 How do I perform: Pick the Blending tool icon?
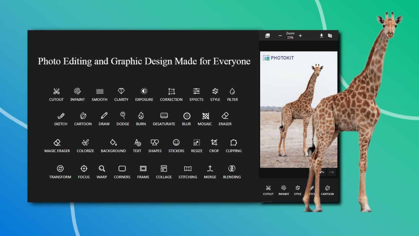232,169
